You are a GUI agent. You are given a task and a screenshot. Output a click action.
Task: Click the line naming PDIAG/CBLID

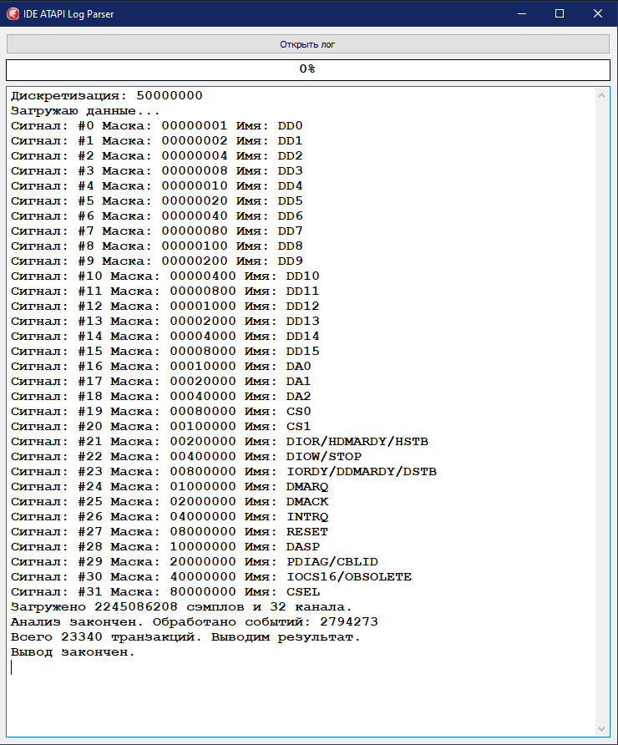195,561
